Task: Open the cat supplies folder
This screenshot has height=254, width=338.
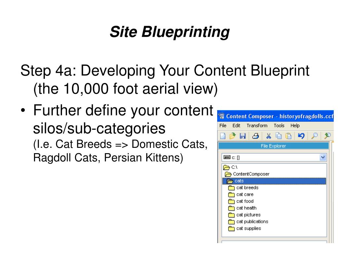Action: (x=245, y=228)
